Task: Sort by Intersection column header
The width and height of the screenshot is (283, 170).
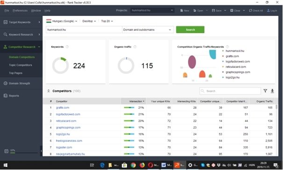Action: click(134, 101)
